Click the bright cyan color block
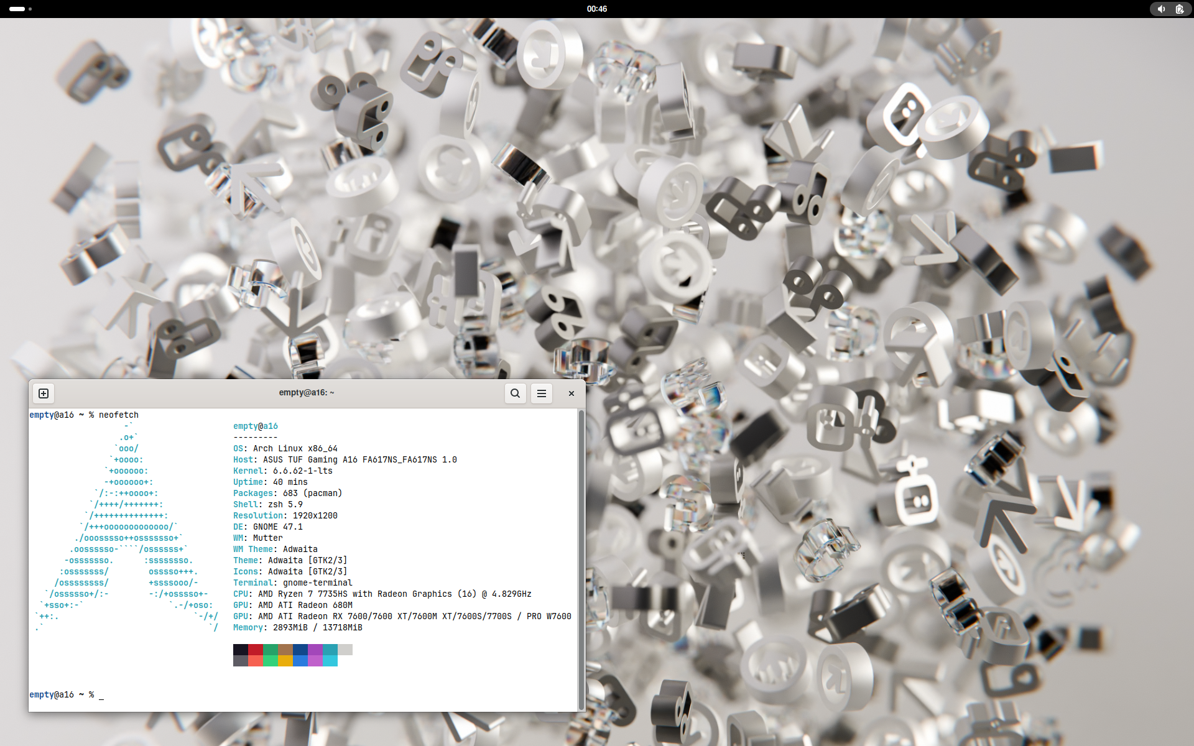 [x=330, y=661]
